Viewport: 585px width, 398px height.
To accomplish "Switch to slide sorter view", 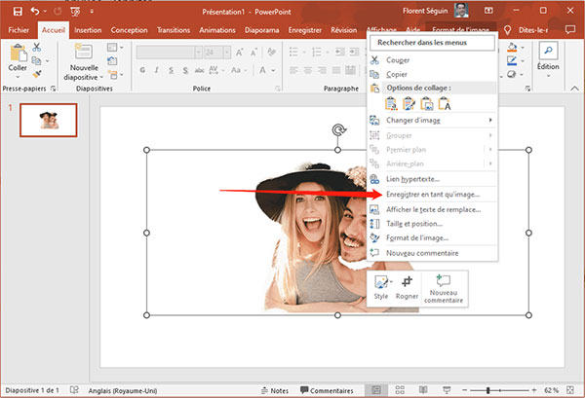I will click(400, 390).
